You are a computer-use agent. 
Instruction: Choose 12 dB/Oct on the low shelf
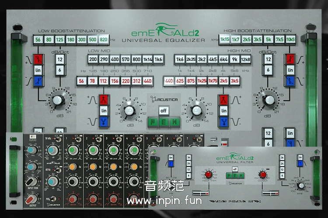(x=60, y=59)
